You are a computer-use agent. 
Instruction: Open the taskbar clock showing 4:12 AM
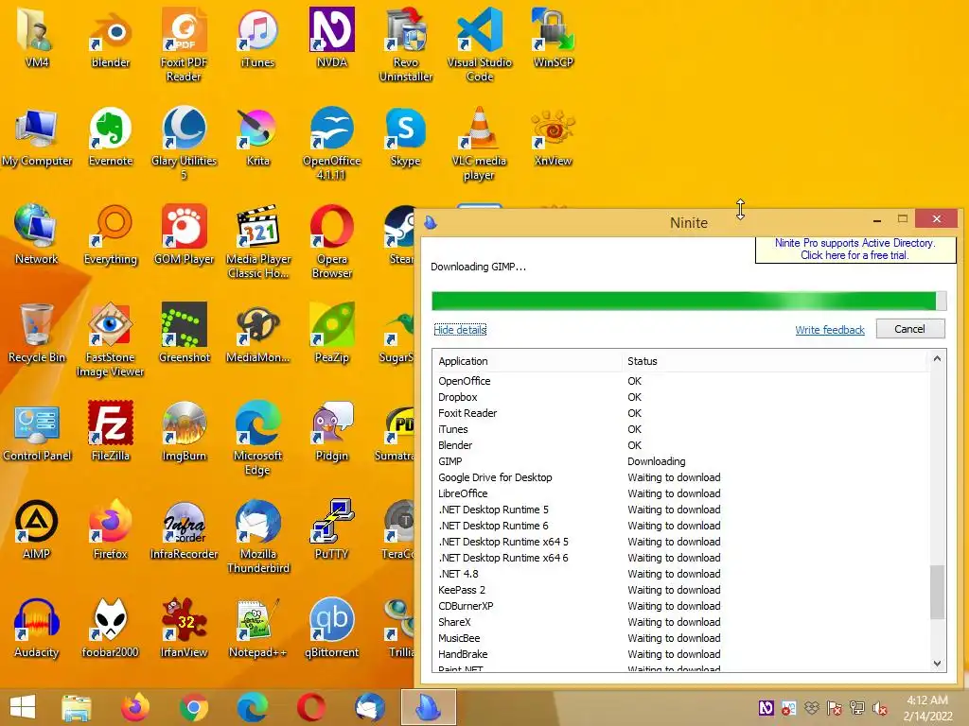coord(927,708)
